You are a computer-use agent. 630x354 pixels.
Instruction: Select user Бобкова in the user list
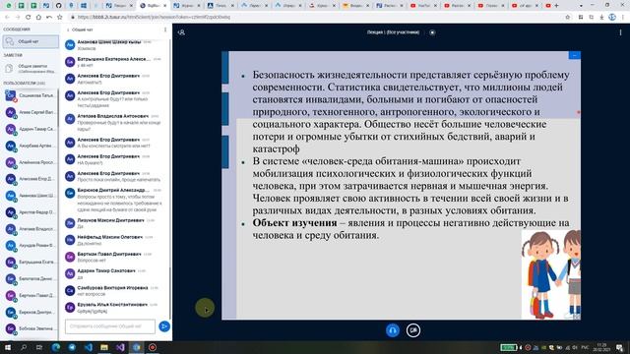(30, 328)
